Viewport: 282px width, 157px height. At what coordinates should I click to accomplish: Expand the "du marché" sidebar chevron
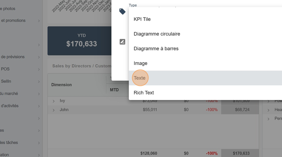pos(39,94)
